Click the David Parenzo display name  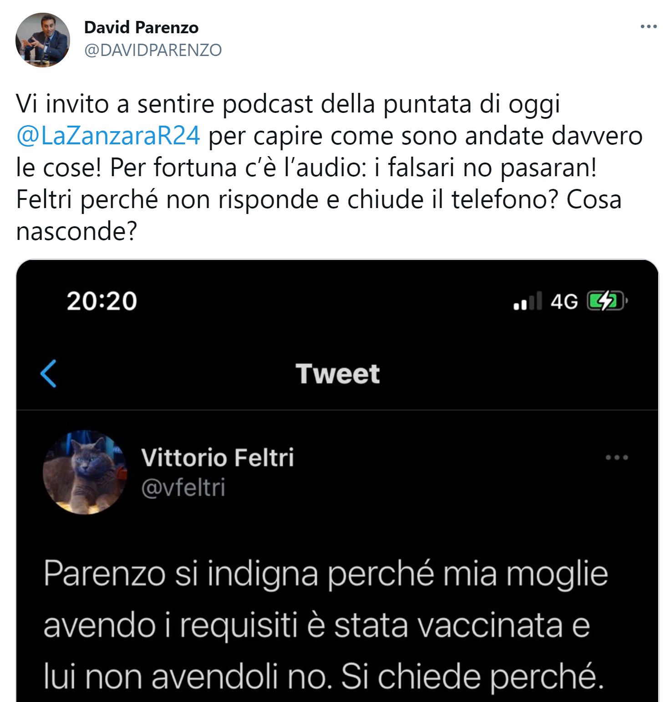[x=141, y=28]
